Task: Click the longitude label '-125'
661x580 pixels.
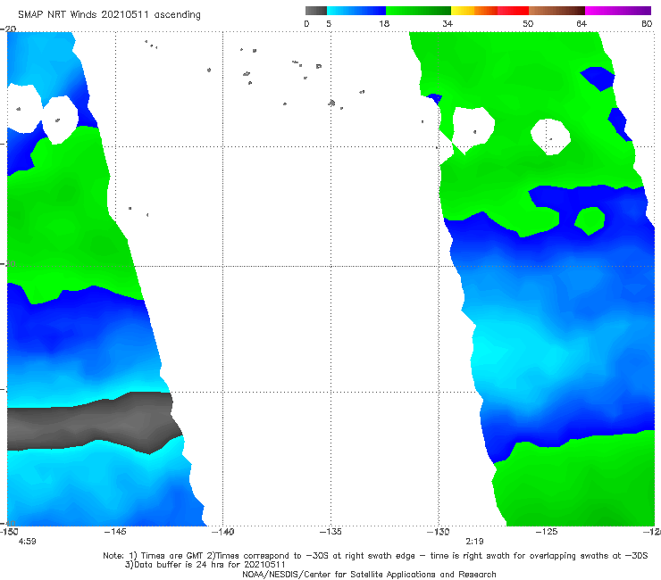Action: [547, 532]
